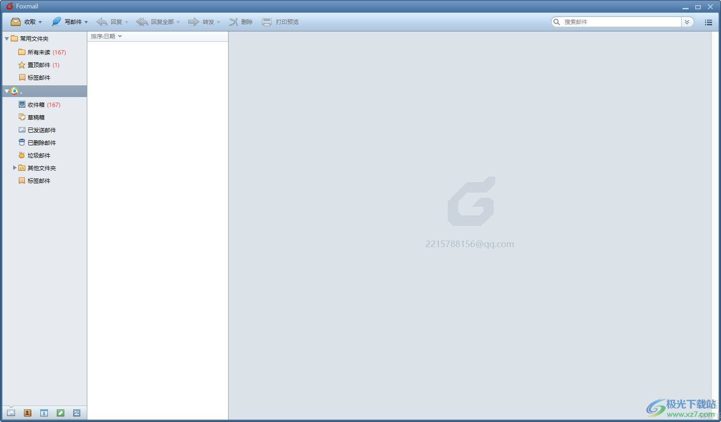Click the 转发 forward arrow icon

[193, 22]
